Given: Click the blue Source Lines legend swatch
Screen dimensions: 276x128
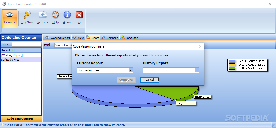Looking at the screenshot, I should pyautogui.click(x=232, y=61).
